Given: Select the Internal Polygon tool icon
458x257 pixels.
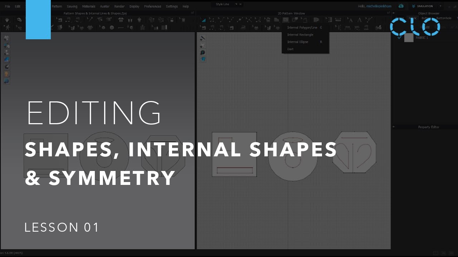Looking at the screenshot, I should click(286, 20).
